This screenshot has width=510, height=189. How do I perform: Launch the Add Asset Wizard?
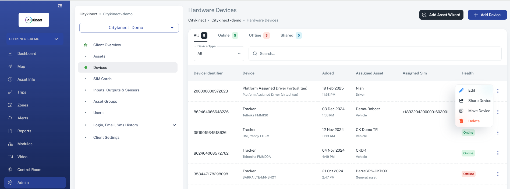tap(441, 15)
